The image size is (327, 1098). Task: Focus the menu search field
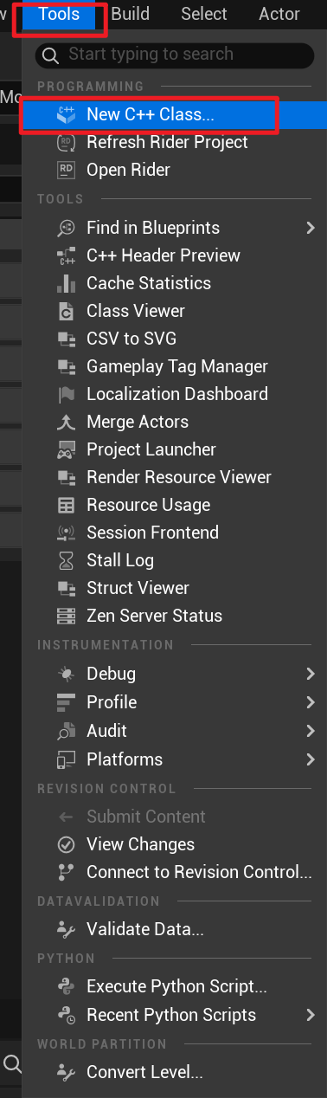pyautogui.click(x=175, y=55)
